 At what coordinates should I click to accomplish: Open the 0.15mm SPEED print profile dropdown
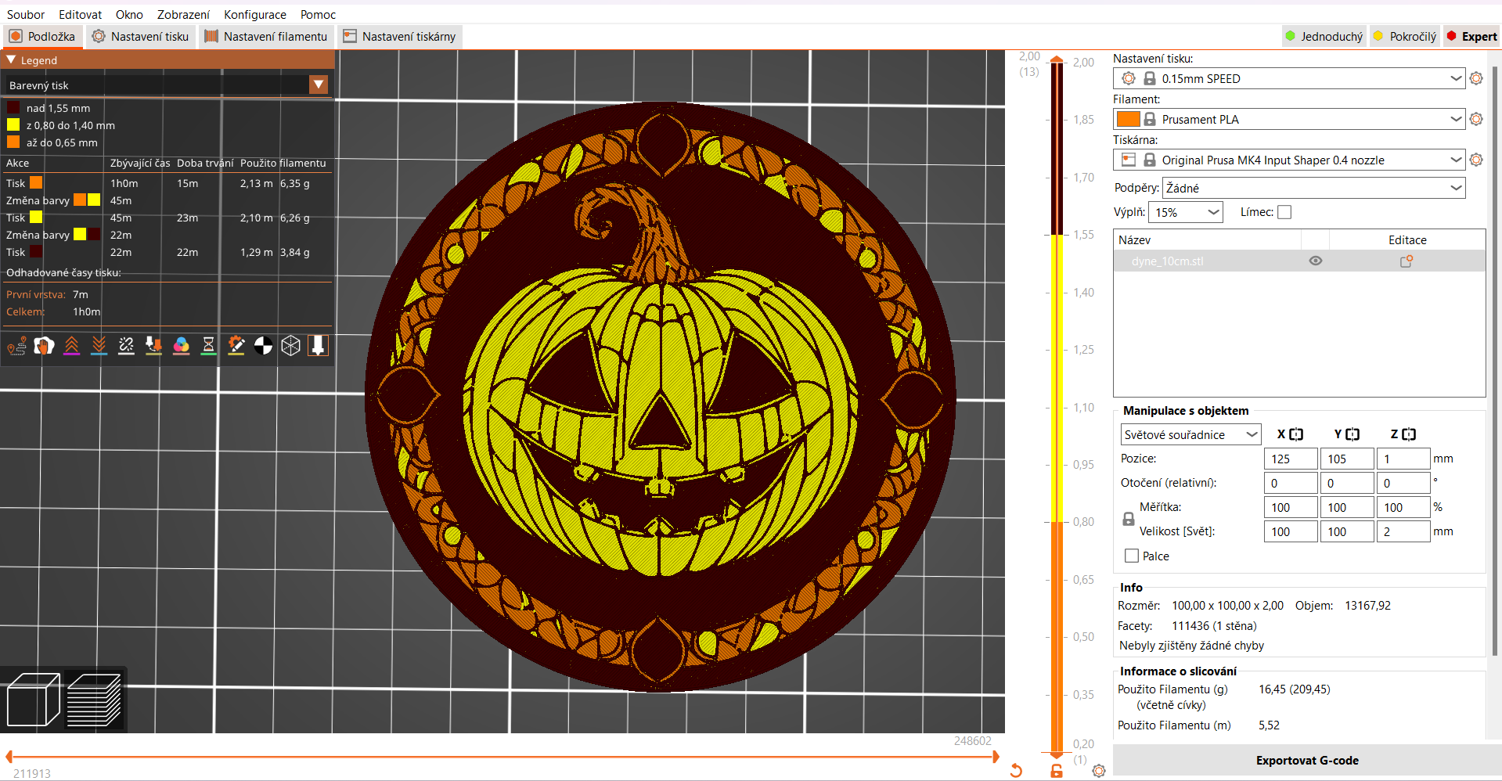pyautogui.click(x=1456, y=78)
